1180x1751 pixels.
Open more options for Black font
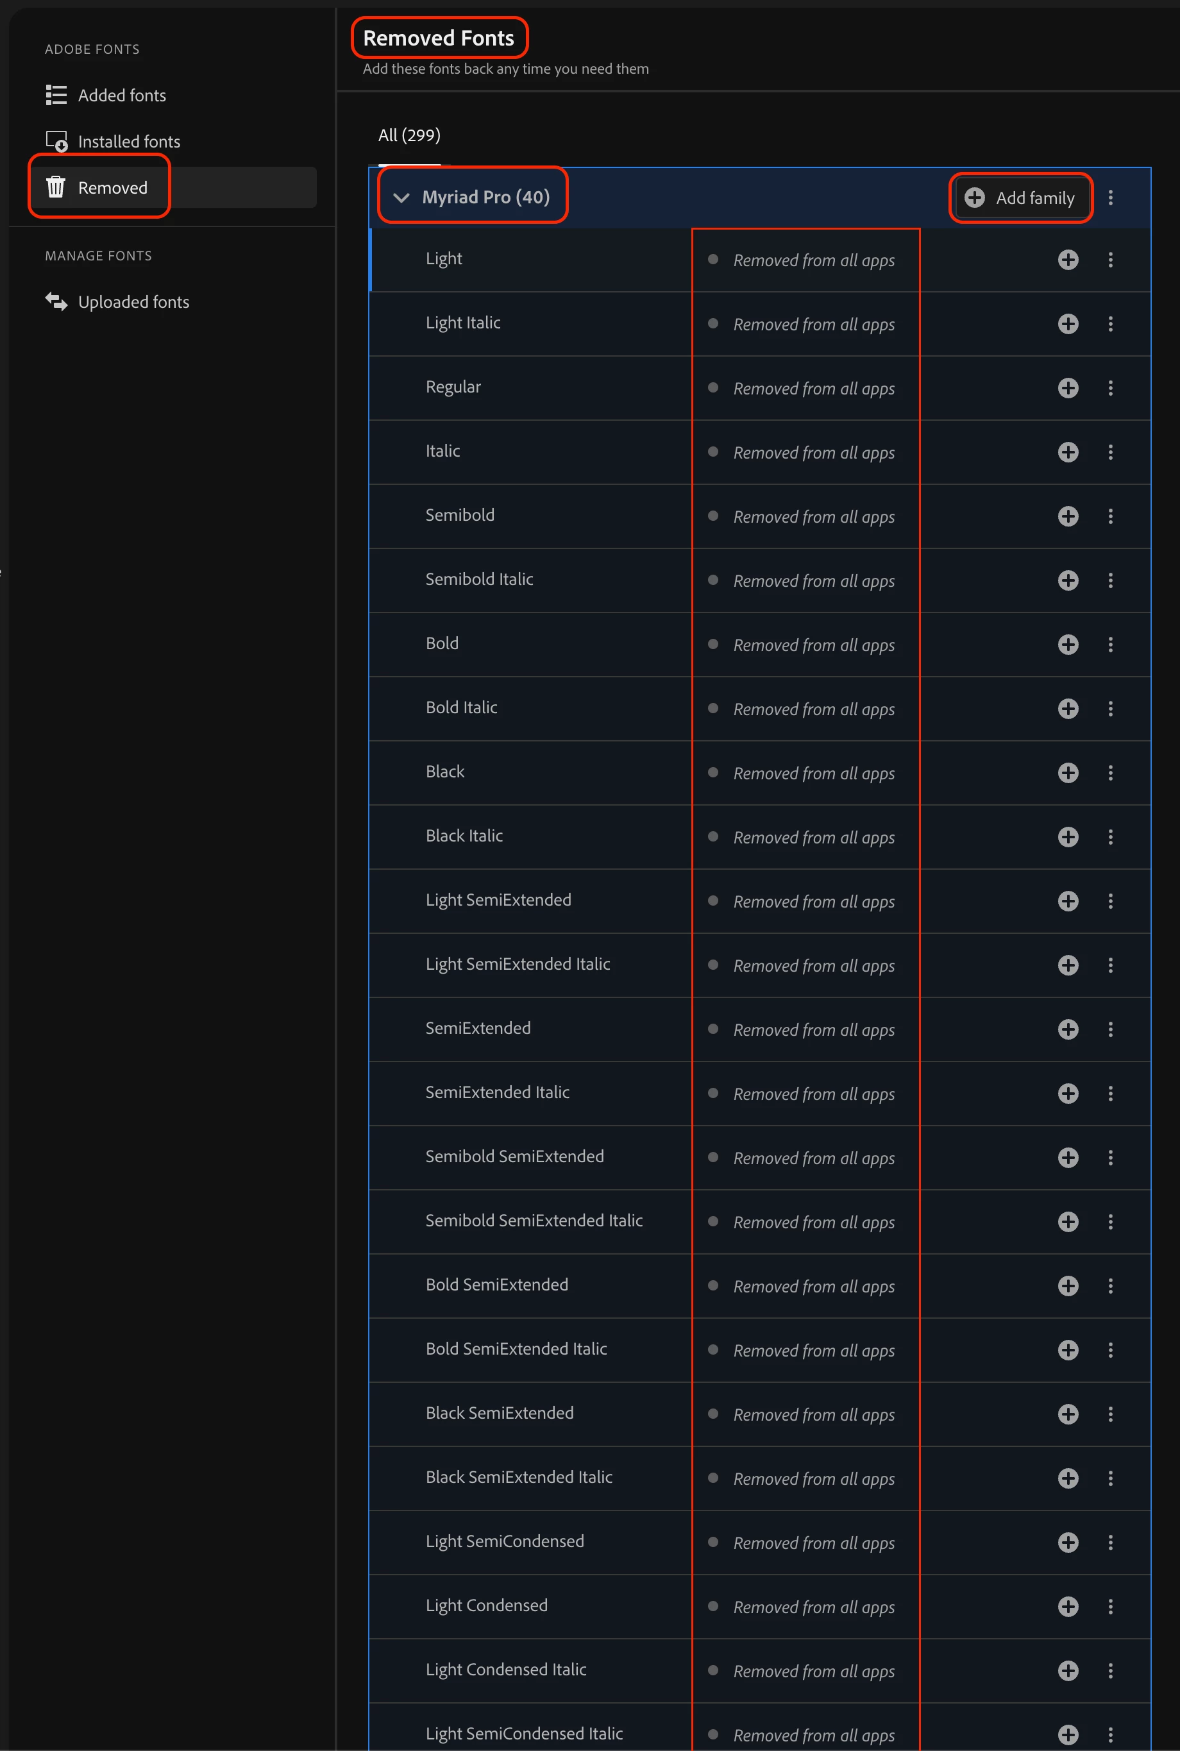pos(1111,773)
